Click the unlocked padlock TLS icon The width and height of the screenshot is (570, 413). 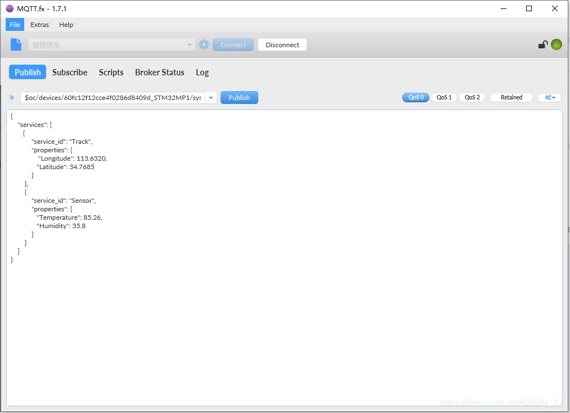pos(543,44)
